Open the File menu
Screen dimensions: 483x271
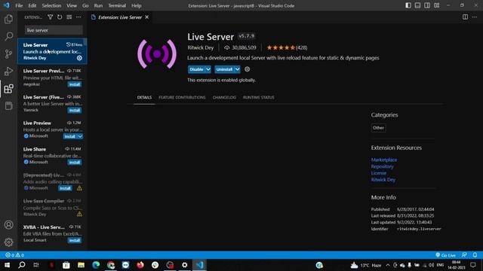click(19, 5)
